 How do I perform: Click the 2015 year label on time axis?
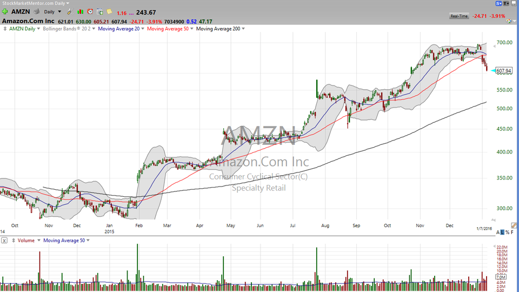[109, 231]
